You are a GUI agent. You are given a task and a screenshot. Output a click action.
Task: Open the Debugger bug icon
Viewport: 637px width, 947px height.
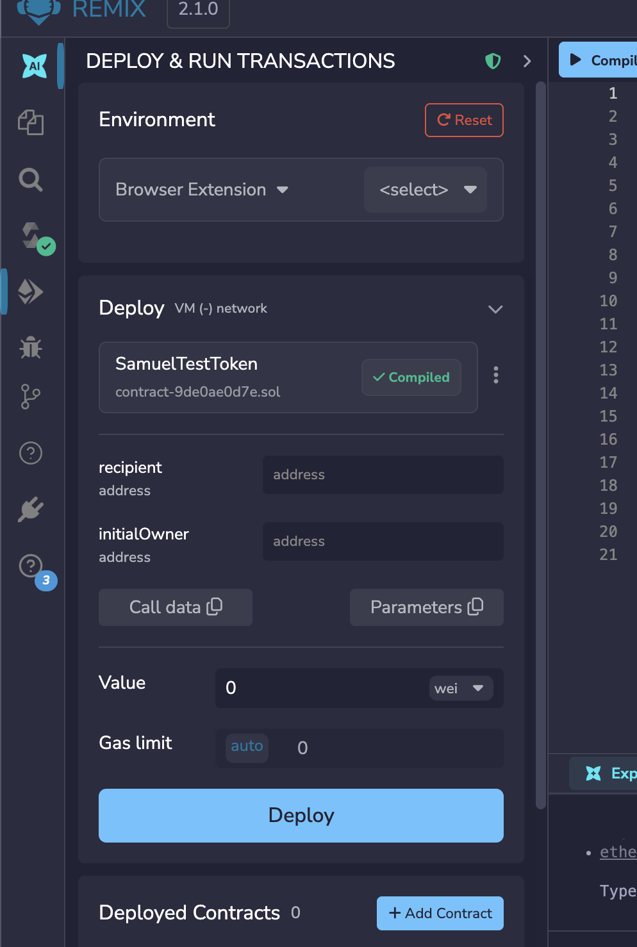tap(31, 348)
